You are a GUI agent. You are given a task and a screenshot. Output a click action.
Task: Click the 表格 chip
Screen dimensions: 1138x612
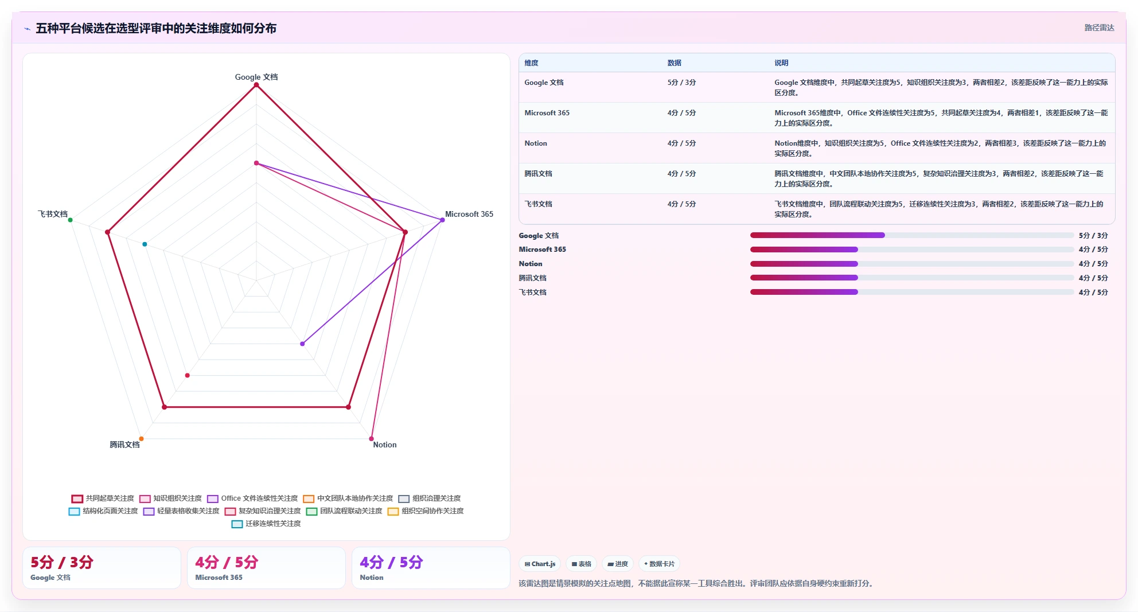(x=582, y=564)
